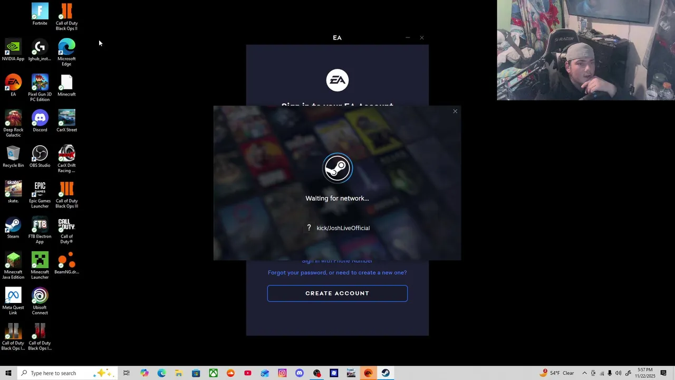The image size is (675, 380).
Task: Click the Steam logo in the Waiting for network dialog
Action: pos(337,168)
